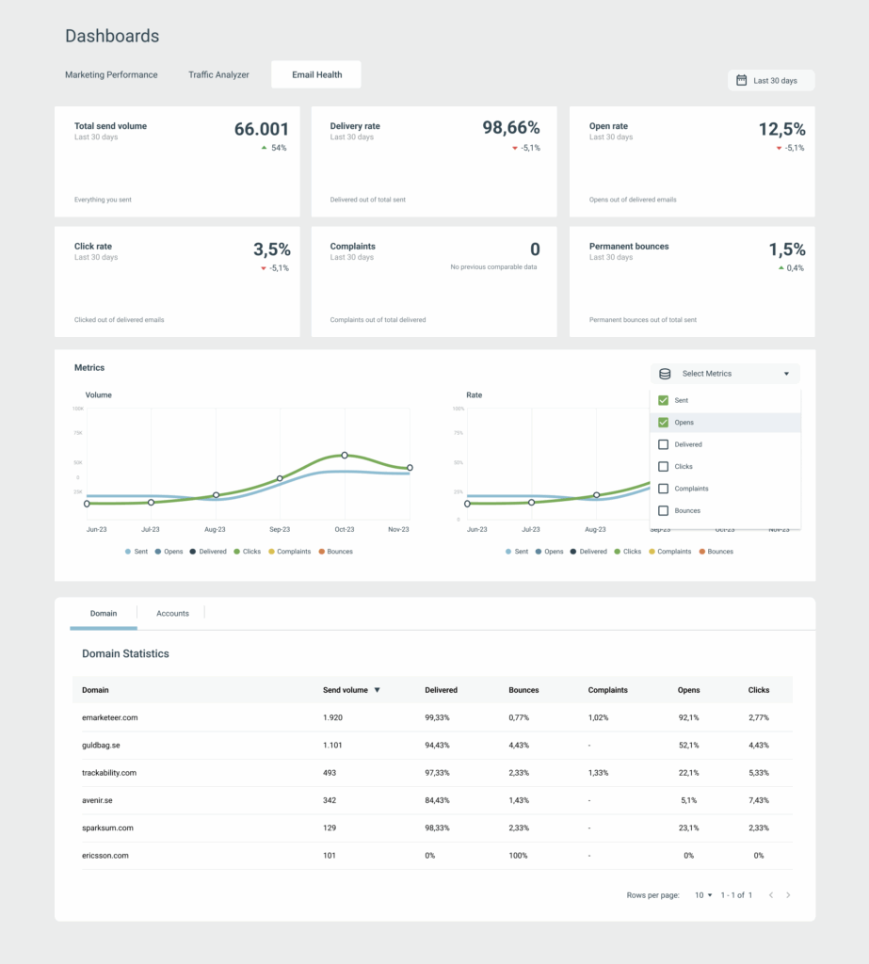
Task: Click Bounces legend dot under Rate chart
Action: coord(701,552)
